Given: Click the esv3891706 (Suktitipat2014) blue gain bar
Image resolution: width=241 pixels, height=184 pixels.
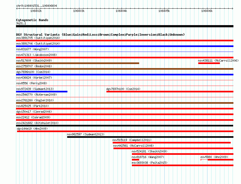Looking at the screenshot, I should [x=125, y=46].
